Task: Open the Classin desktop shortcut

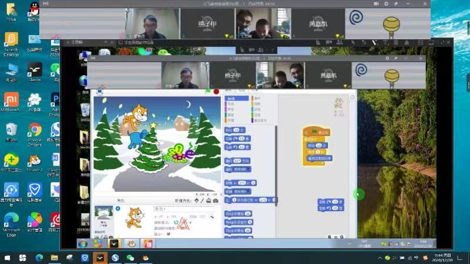Action: [x=35, y=72]
